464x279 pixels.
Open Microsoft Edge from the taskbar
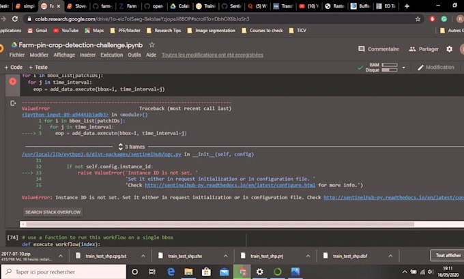171,271
